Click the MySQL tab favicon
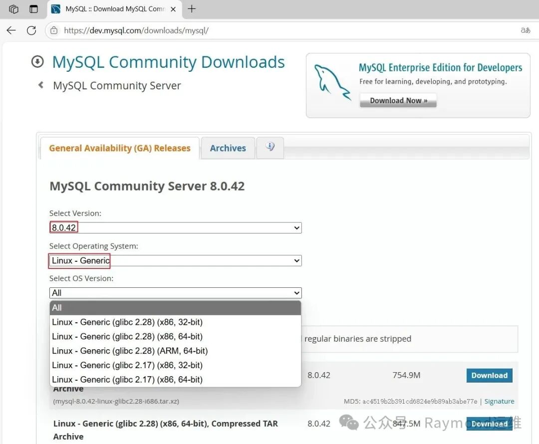Screen dimensions: 539x444 (x=56, y=9)
